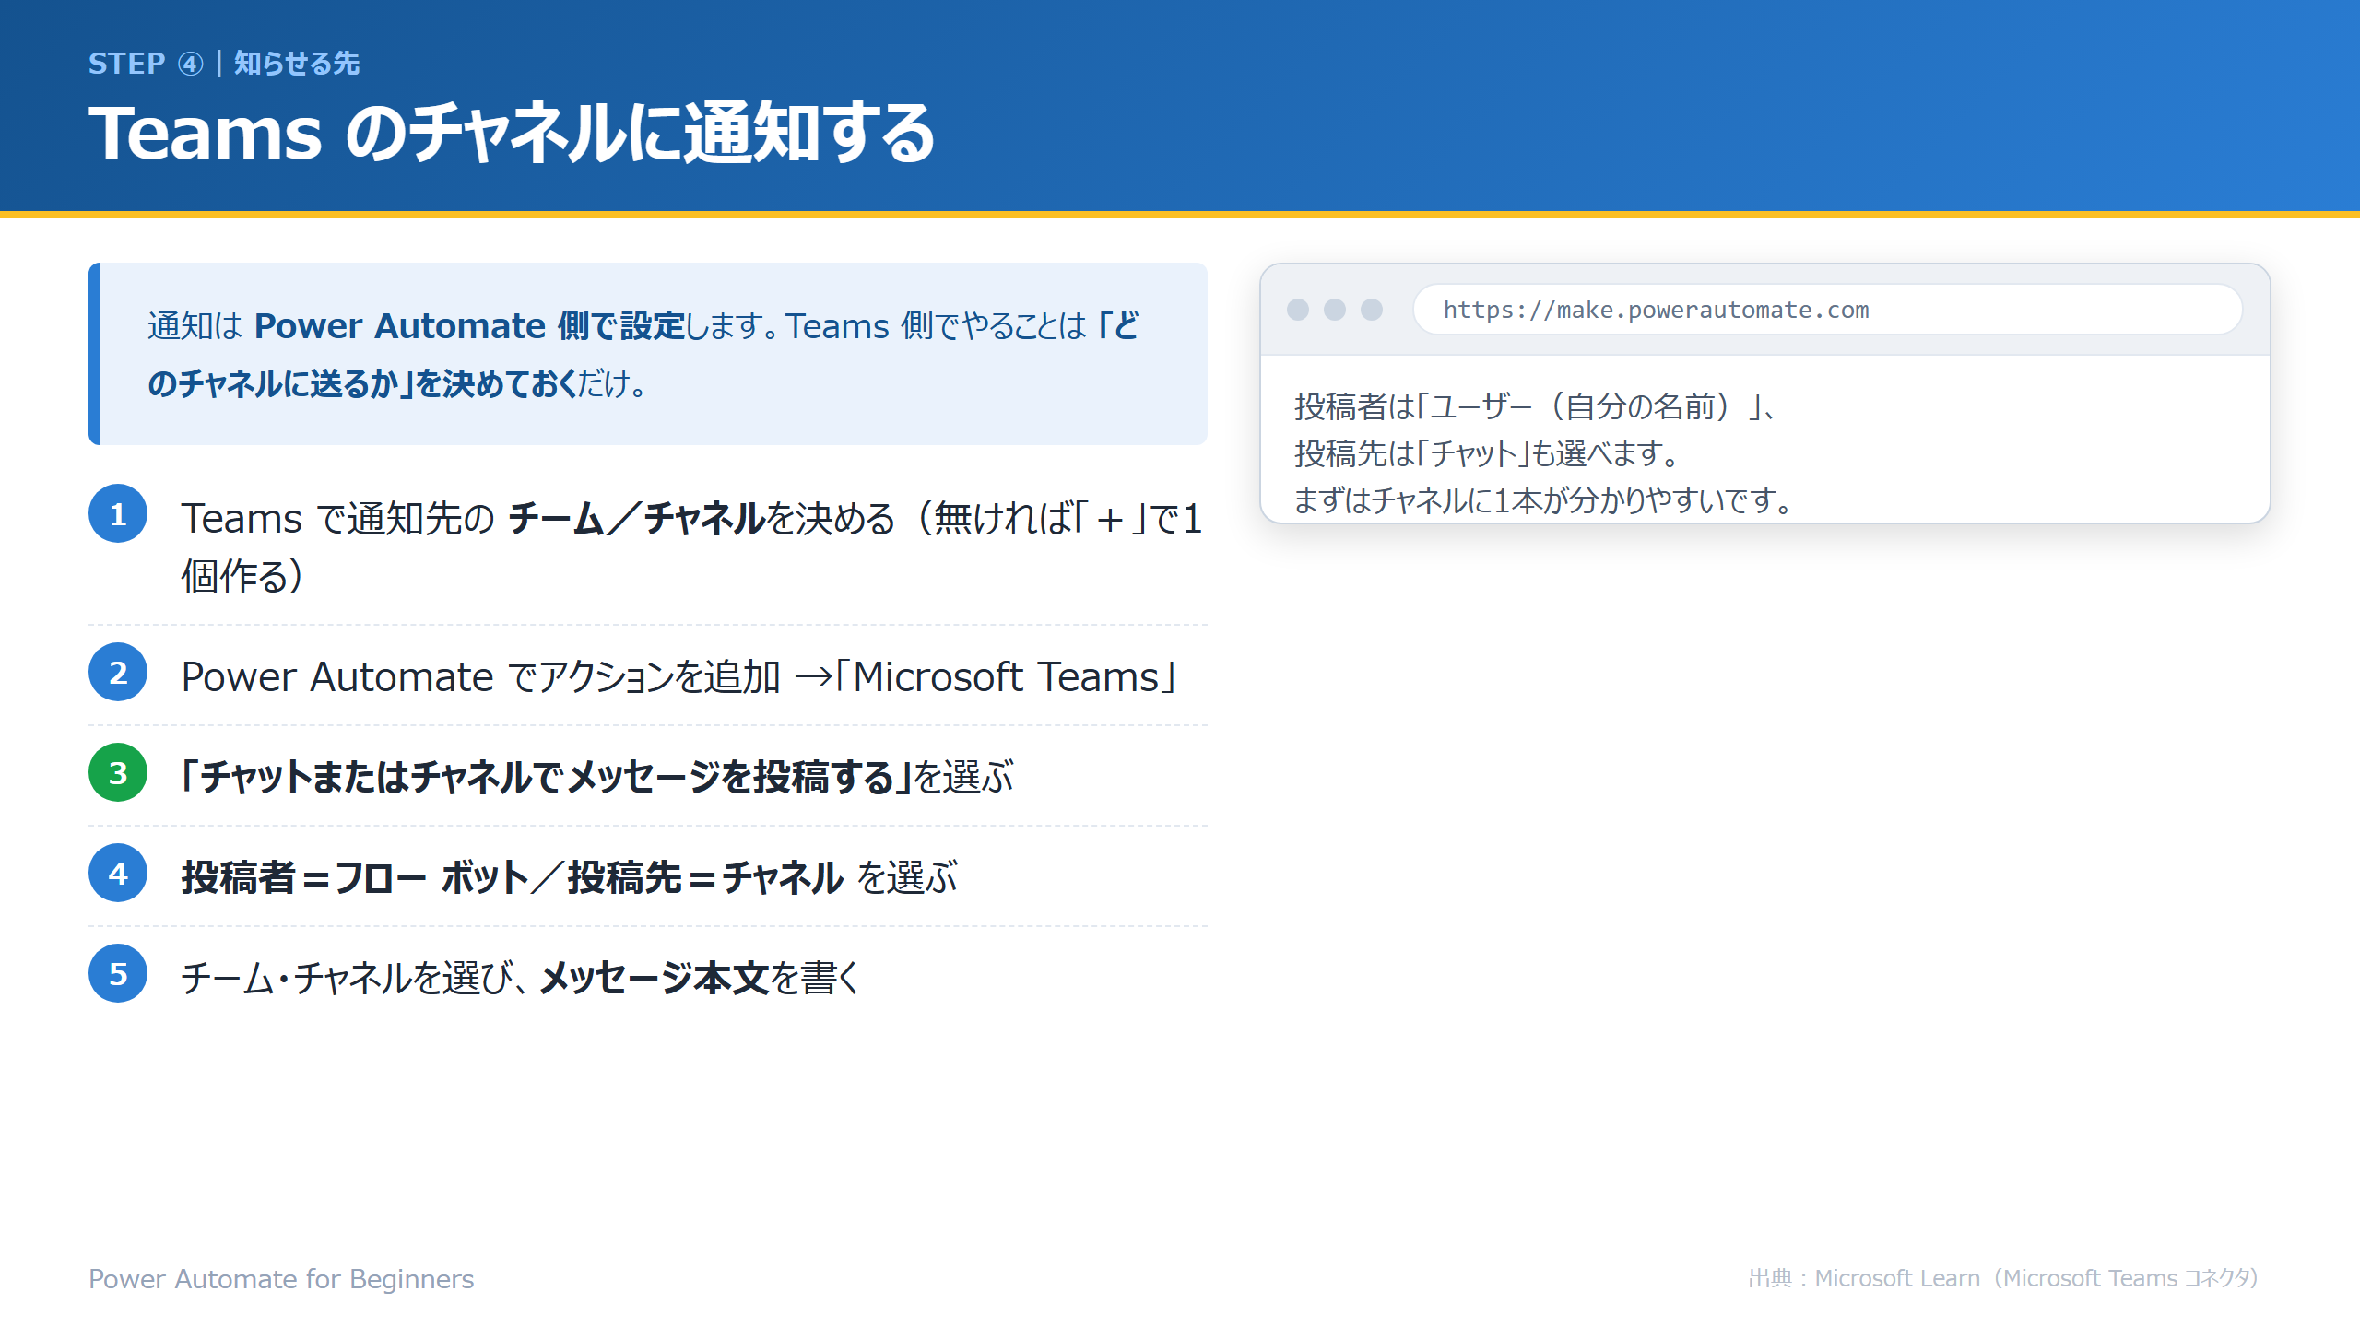This screenshot has width=2360, height=1327.
Task: Click step text "投稿者＝フロー ボット／投稿先＝チャネル を選ぶ"
Action: (569, 877)
